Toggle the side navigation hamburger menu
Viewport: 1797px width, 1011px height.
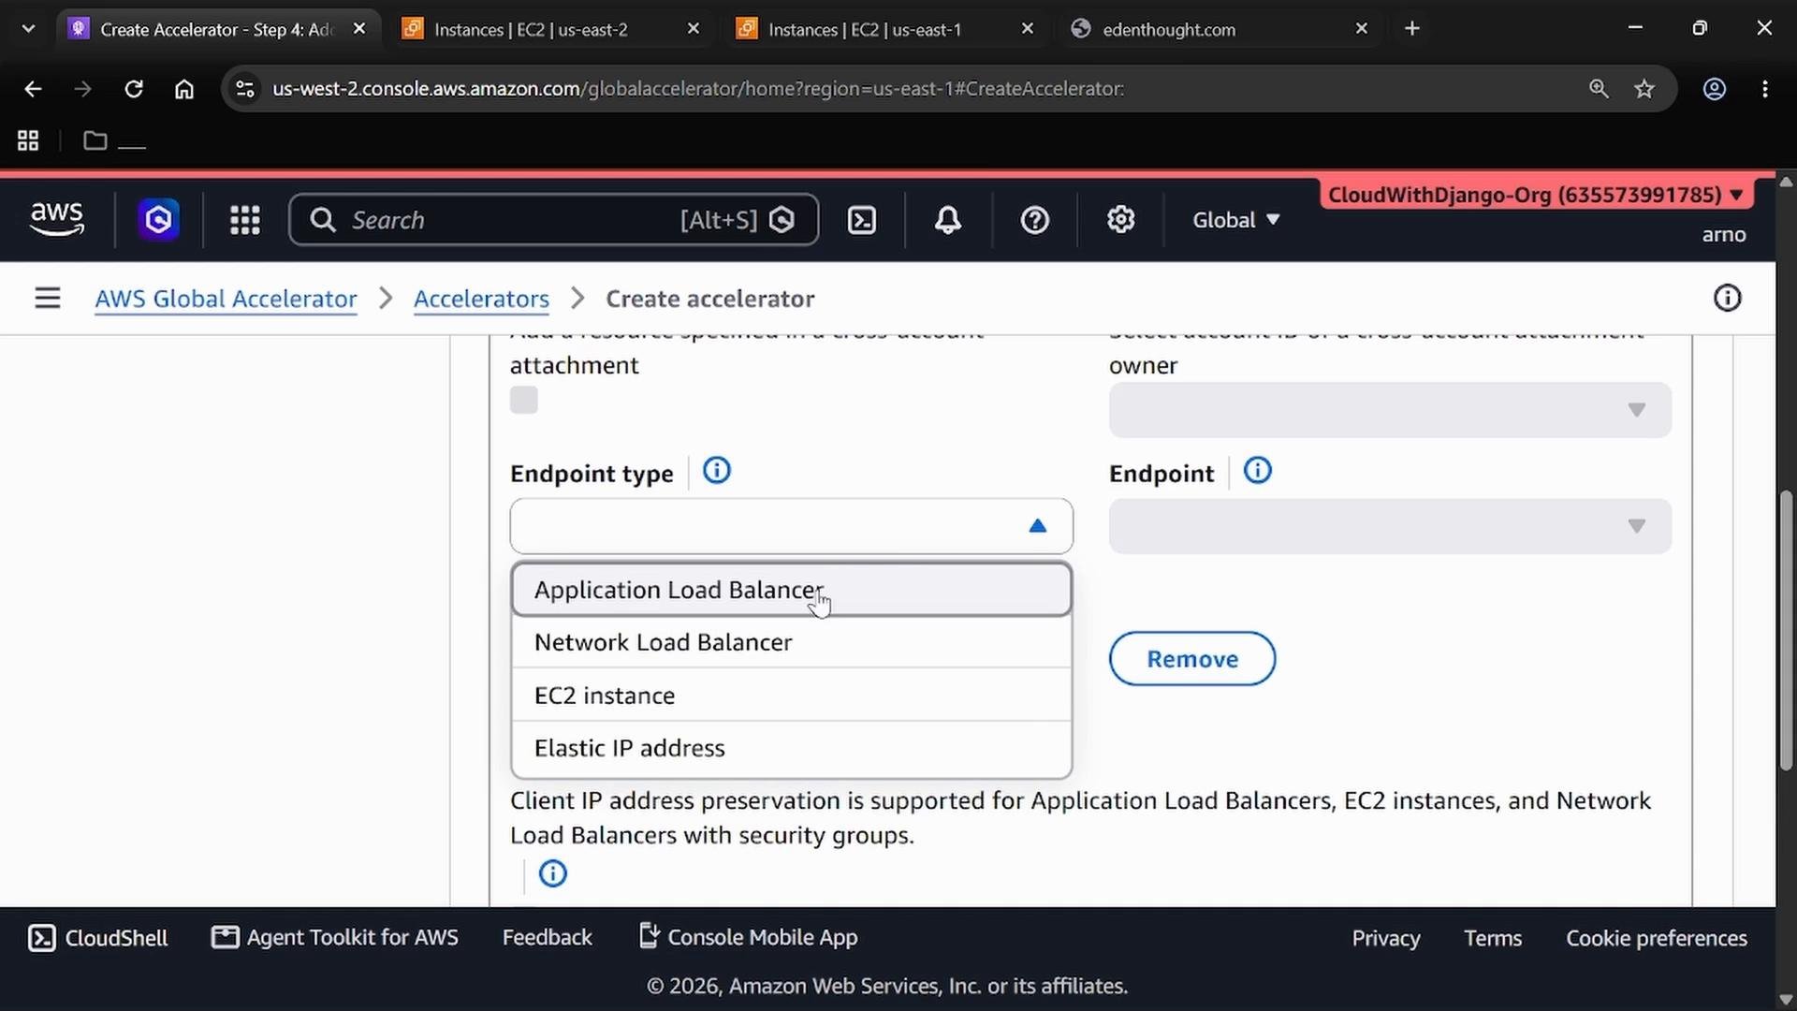tap(48, 299)
